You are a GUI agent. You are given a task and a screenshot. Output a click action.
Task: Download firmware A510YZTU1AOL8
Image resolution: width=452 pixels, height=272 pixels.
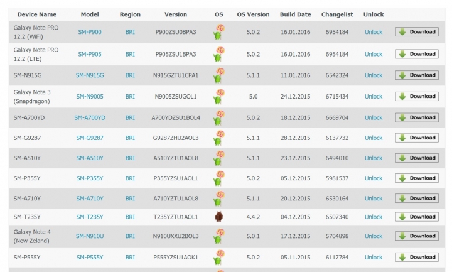click(417, 158)
